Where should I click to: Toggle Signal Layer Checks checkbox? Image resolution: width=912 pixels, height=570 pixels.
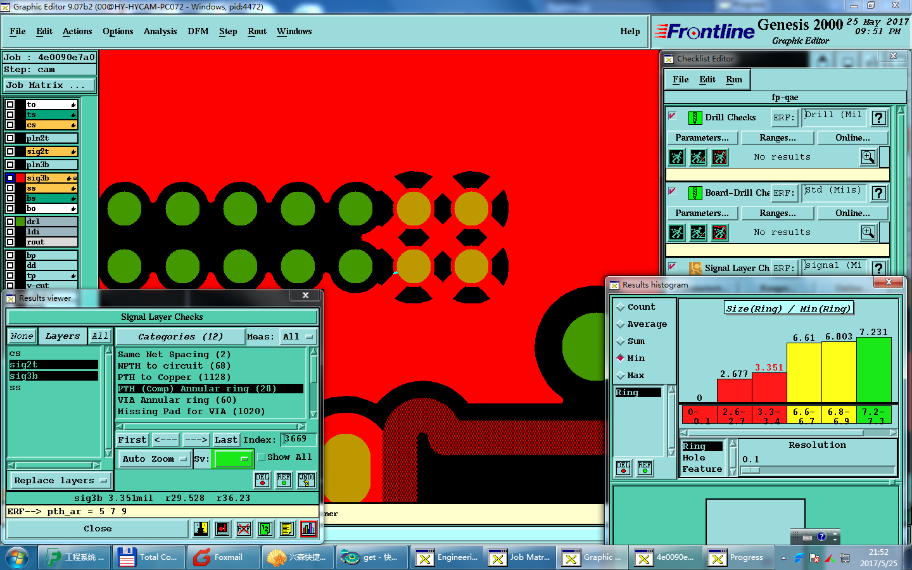pos(673,267)
